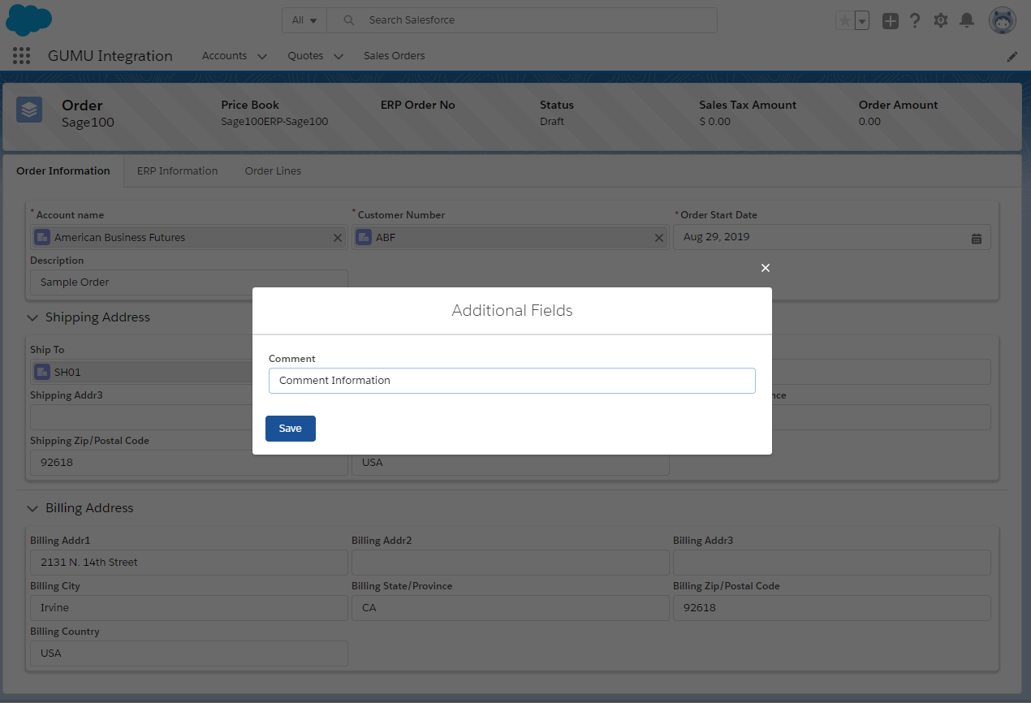Click the Order Amount value 0.00
This screenshot has width=1031, height=703.
(x=869, y=122)
